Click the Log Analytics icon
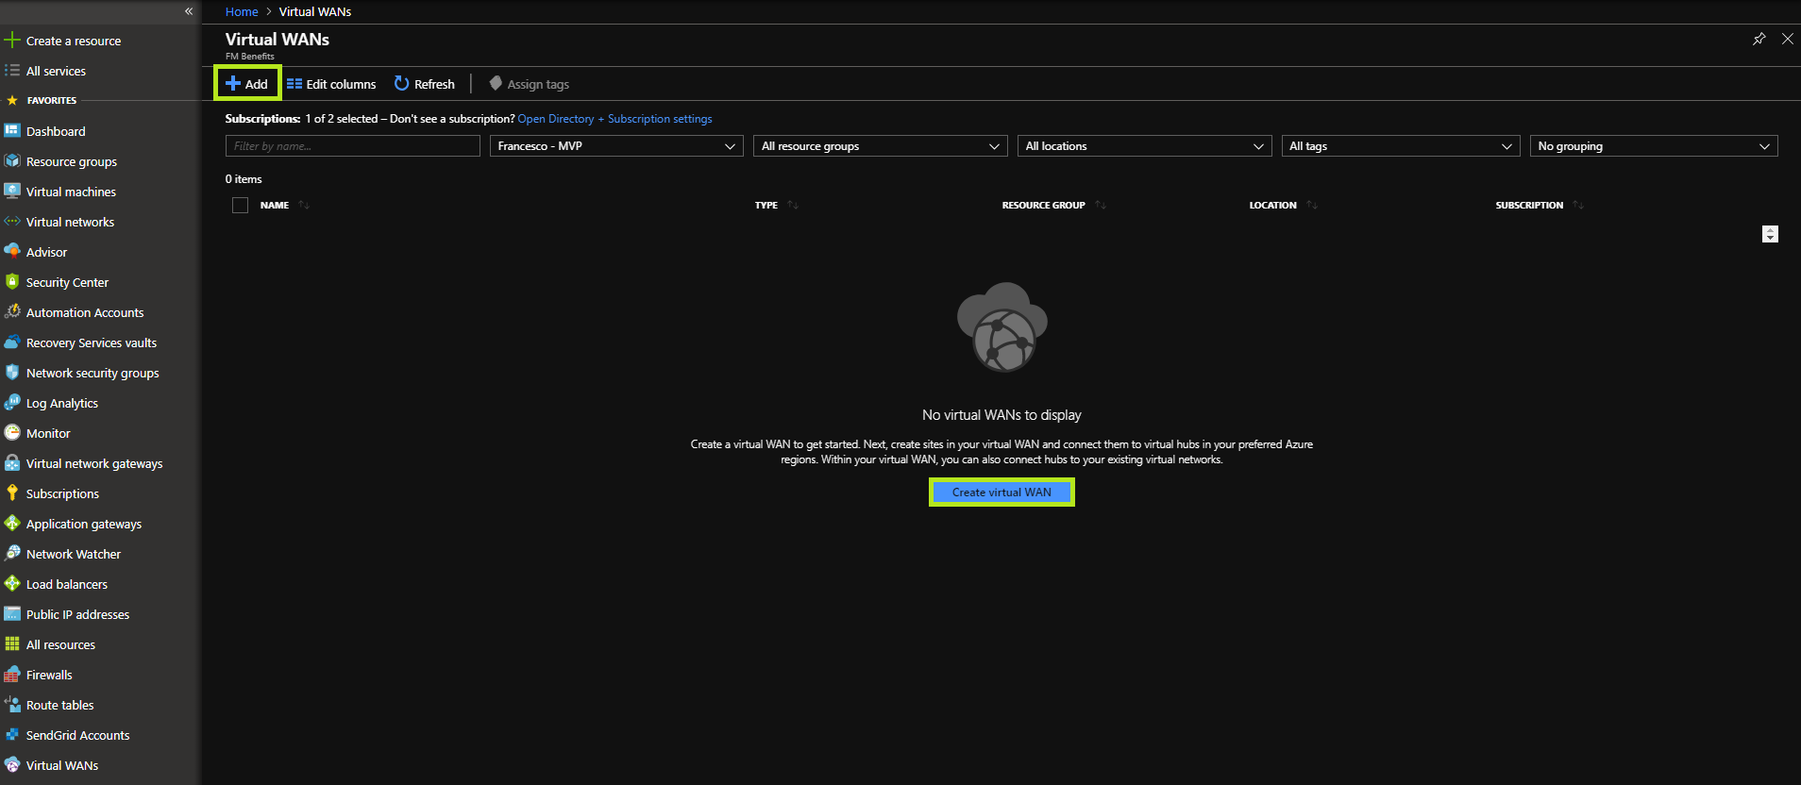Viewport: 1801px width, 785px height. 12,403
